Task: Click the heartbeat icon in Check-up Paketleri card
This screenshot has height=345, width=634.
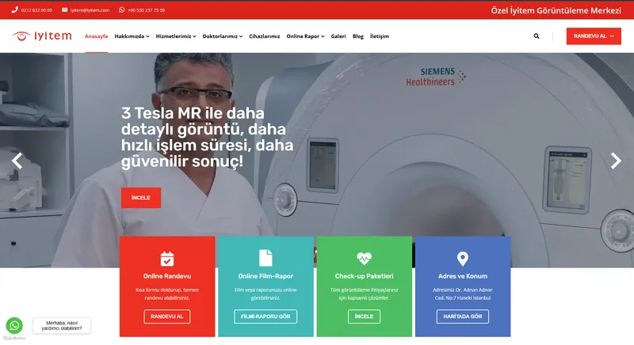Action: click(x=364, y=258)
